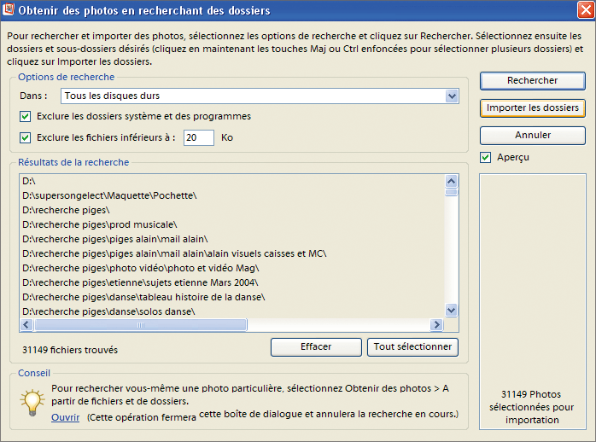Click the app icon in title bar

click(x=10, y=10)
